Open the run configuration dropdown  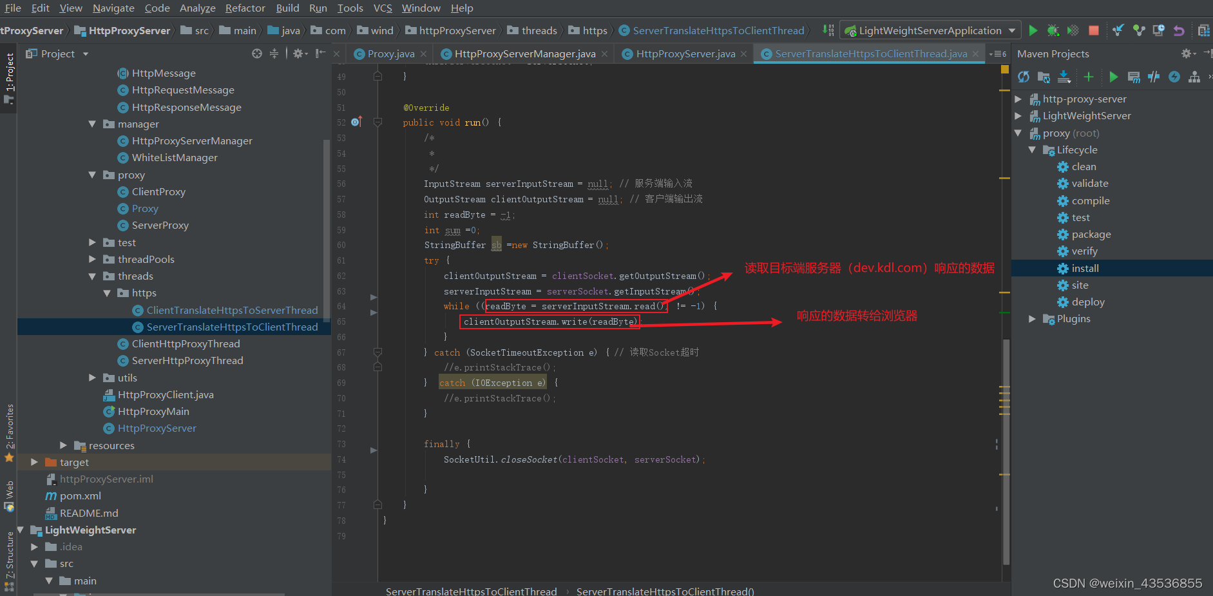click(1012, 30)
